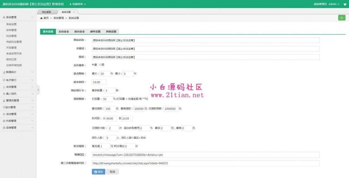Click the 系统管理 gear icon in sidebar
The height and width of the screenshot is (178, 349).
tap(4, 17)
